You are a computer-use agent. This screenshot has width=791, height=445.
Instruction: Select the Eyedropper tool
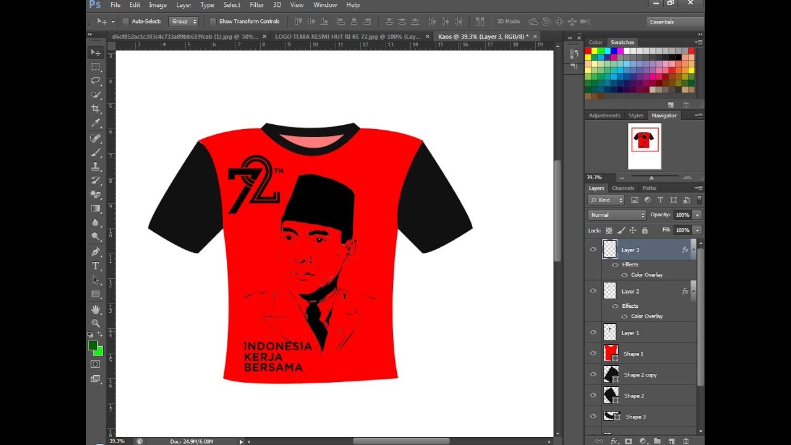point(95,123)
